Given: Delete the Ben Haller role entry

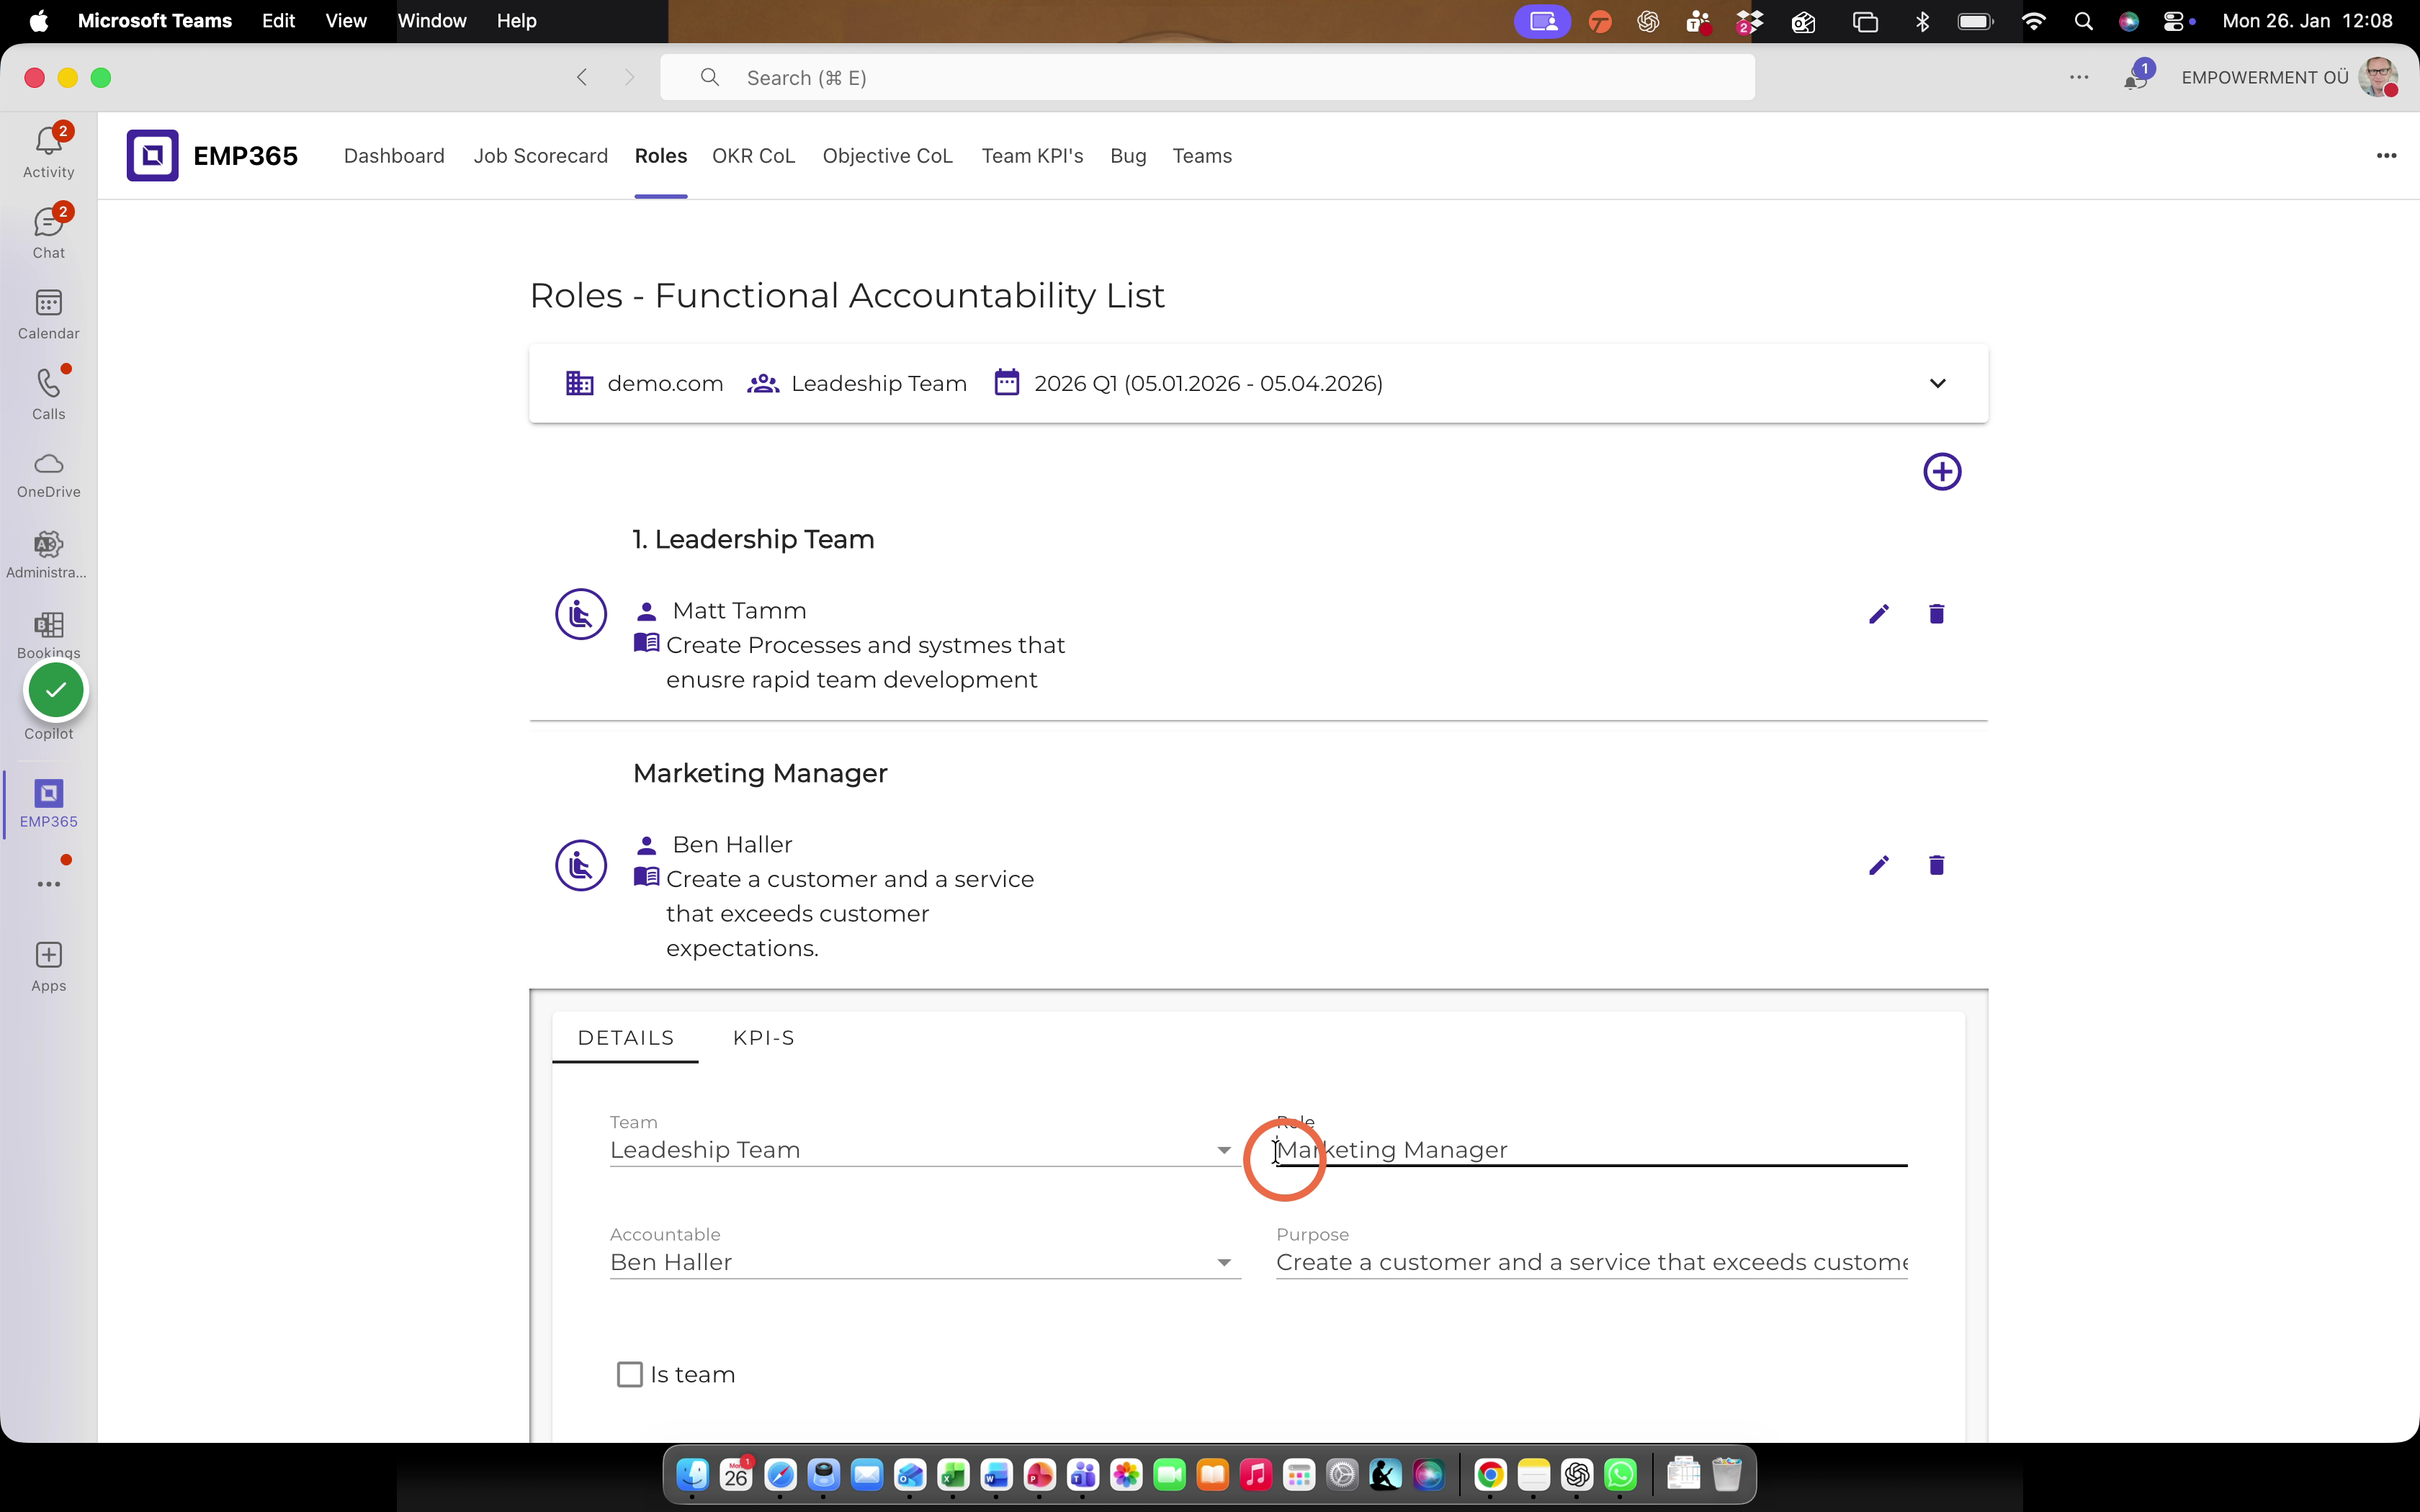Looking at the screenshot, I should (x=1936, y=865).
